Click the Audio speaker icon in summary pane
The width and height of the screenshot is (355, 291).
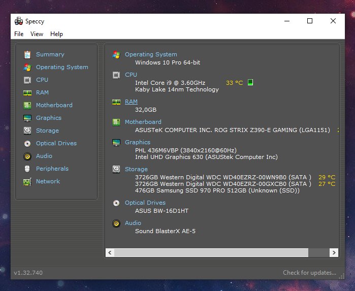point(116,223)
